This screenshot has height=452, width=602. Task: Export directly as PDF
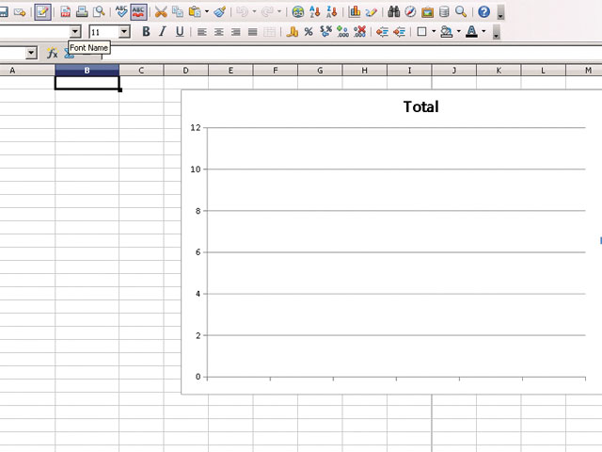point(65,12)
